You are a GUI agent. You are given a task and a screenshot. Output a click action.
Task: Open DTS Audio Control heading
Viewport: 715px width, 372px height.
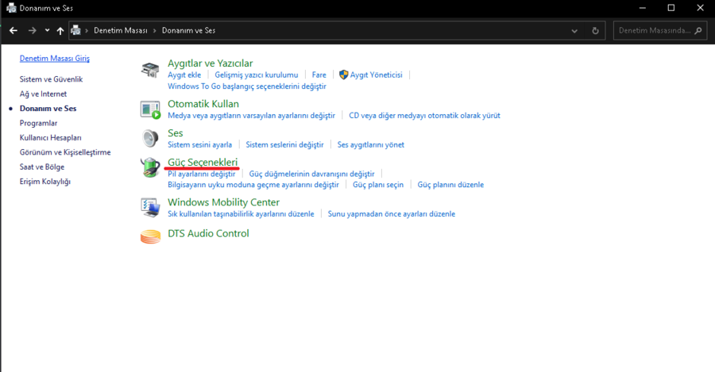click(208, 233)
